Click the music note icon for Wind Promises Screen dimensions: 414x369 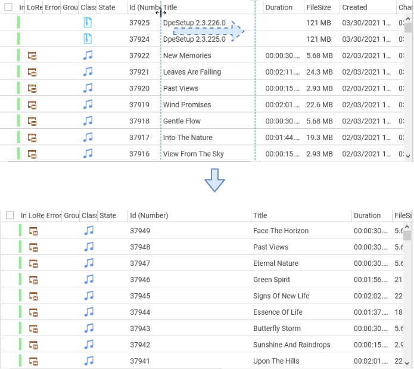pyautogui.click(x=88, y=104)
